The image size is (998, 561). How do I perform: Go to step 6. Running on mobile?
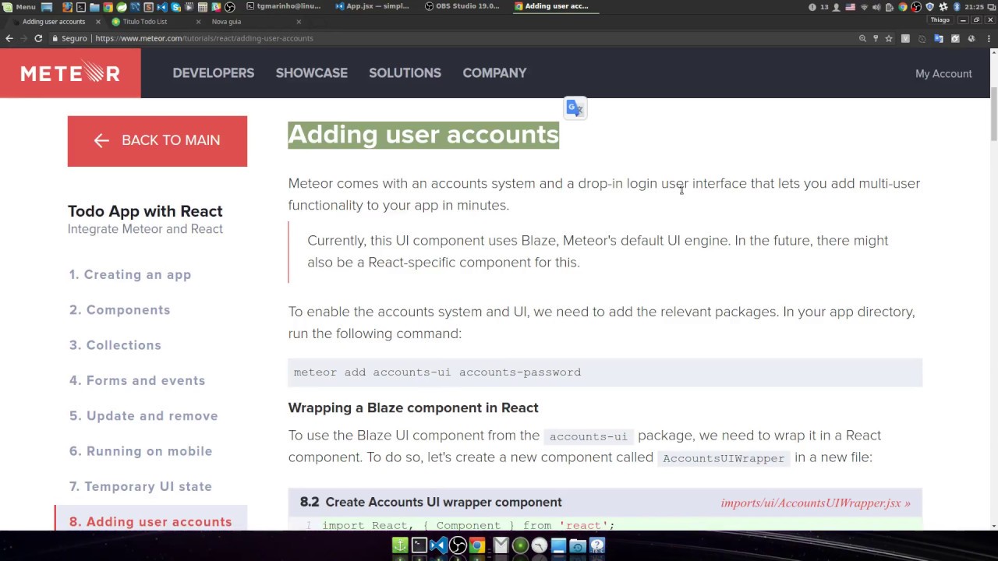[x=140, y=451]
